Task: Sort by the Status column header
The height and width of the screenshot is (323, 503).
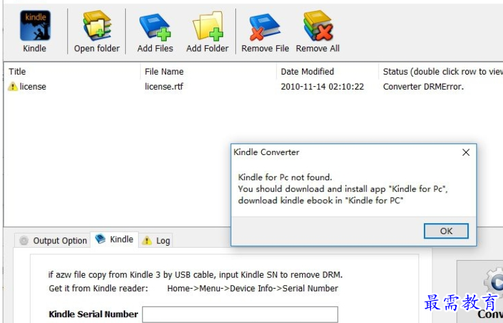Action: [441, 71]
